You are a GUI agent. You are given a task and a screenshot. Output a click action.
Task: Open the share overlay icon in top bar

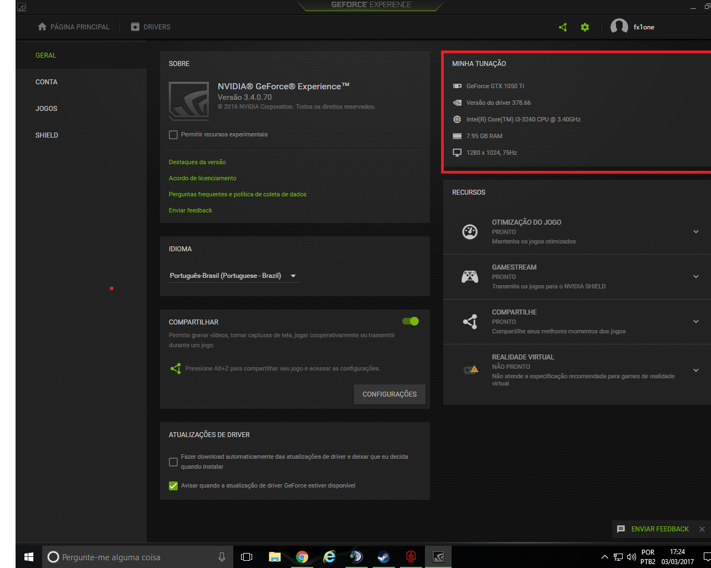563,27
